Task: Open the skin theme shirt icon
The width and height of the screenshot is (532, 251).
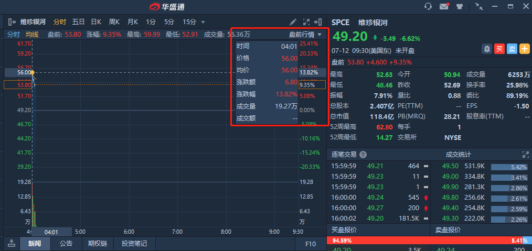Action: tap(460, 6)
